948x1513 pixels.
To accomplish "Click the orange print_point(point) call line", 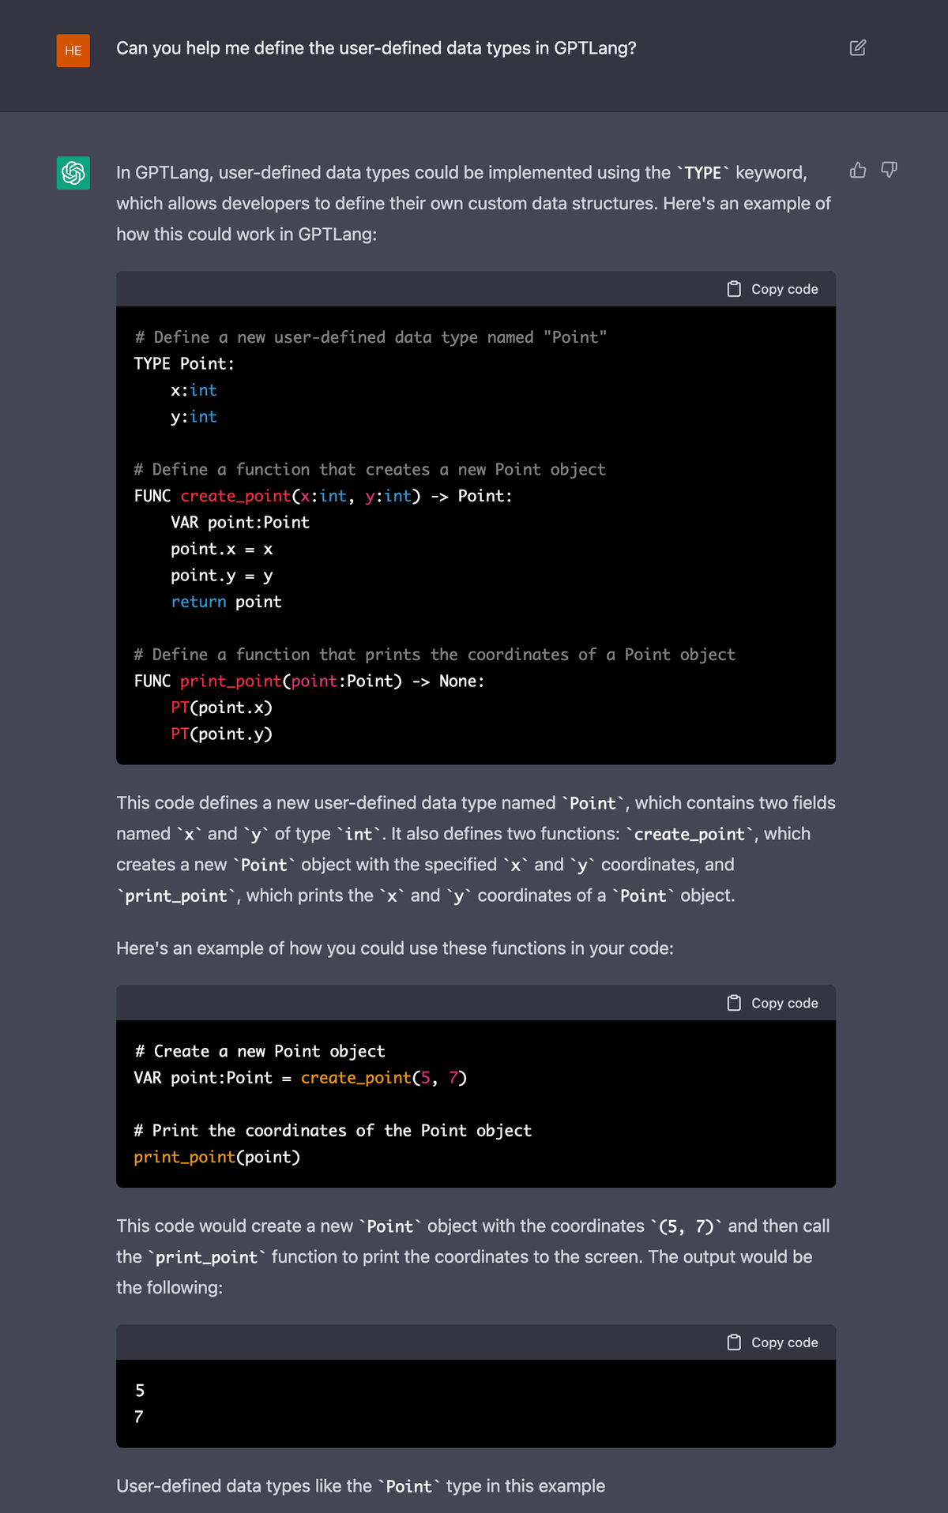I will tap(216, 1157).
